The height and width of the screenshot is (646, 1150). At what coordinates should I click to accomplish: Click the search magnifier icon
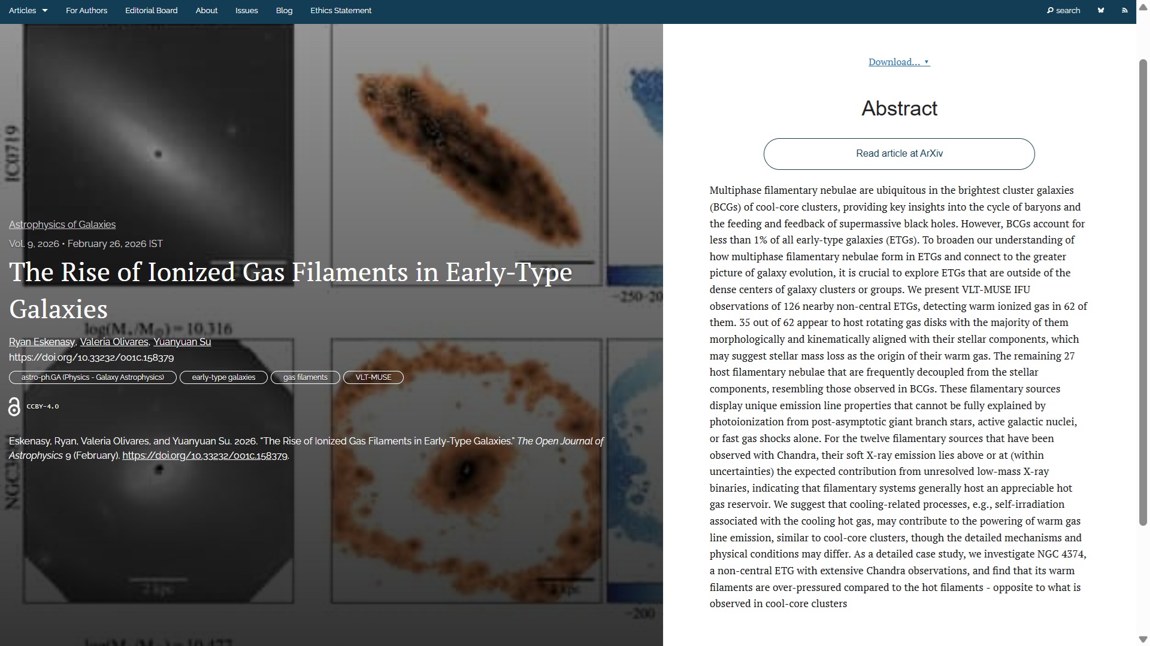pyautogui.click(x=1050, y=10)
